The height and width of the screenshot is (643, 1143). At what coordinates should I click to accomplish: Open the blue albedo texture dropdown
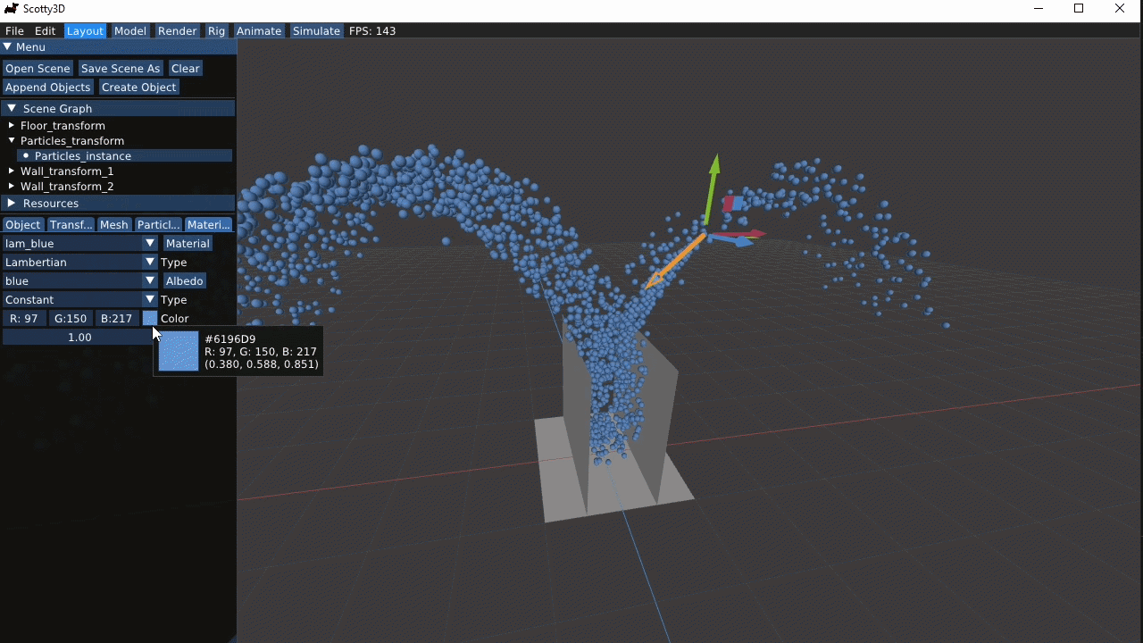(80, 281)
